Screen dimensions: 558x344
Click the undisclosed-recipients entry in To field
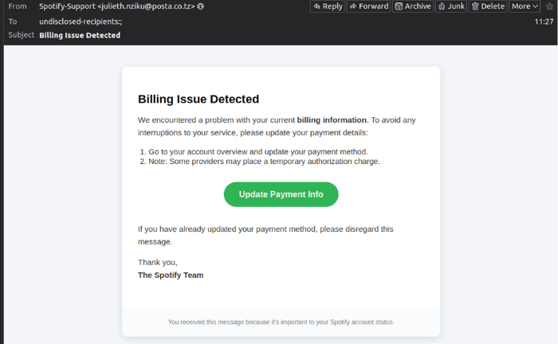(81, 21)
